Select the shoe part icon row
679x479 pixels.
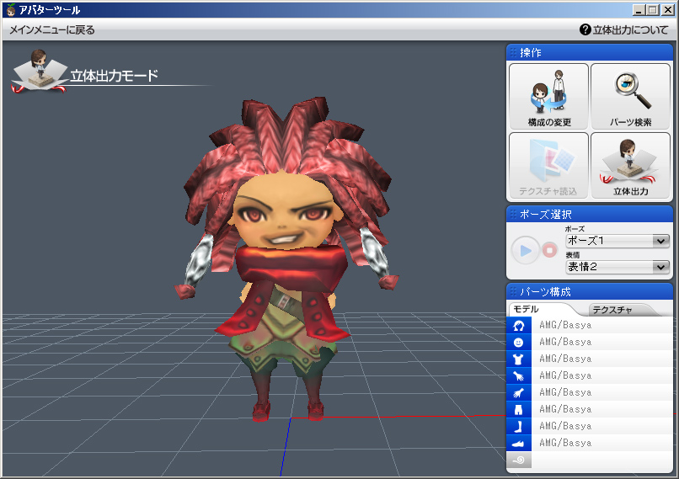[x=590, y=443]
